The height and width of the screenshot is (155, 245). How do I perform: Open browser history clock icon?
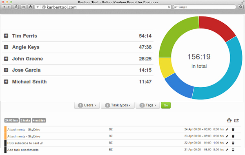(x=31, y=7)
